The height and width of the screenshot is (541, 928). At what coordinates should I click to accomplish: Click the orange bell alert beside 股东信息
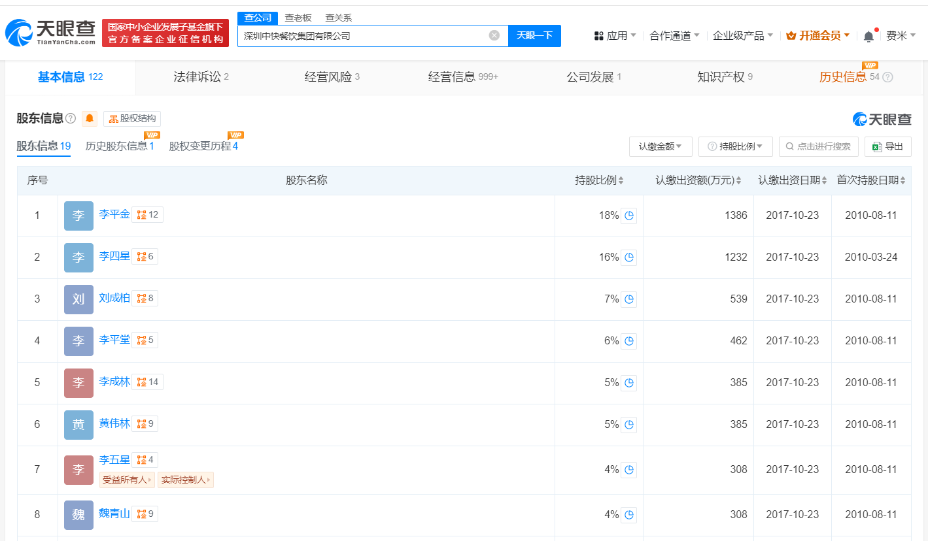[x=90, y=118]
